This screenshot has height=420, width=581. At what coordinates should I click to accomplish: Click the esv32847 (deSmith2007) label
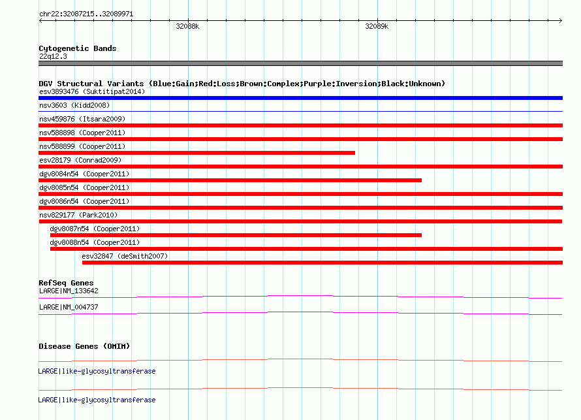click(x=125, y=256)
